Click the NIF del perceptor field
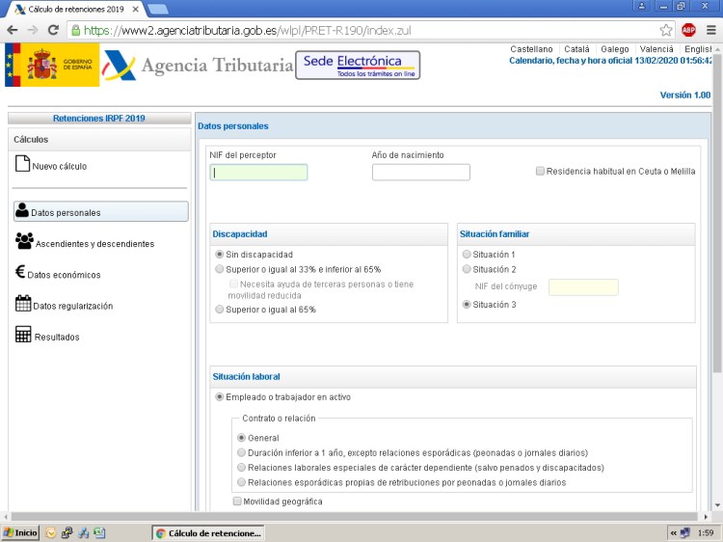 coord(258,173)
